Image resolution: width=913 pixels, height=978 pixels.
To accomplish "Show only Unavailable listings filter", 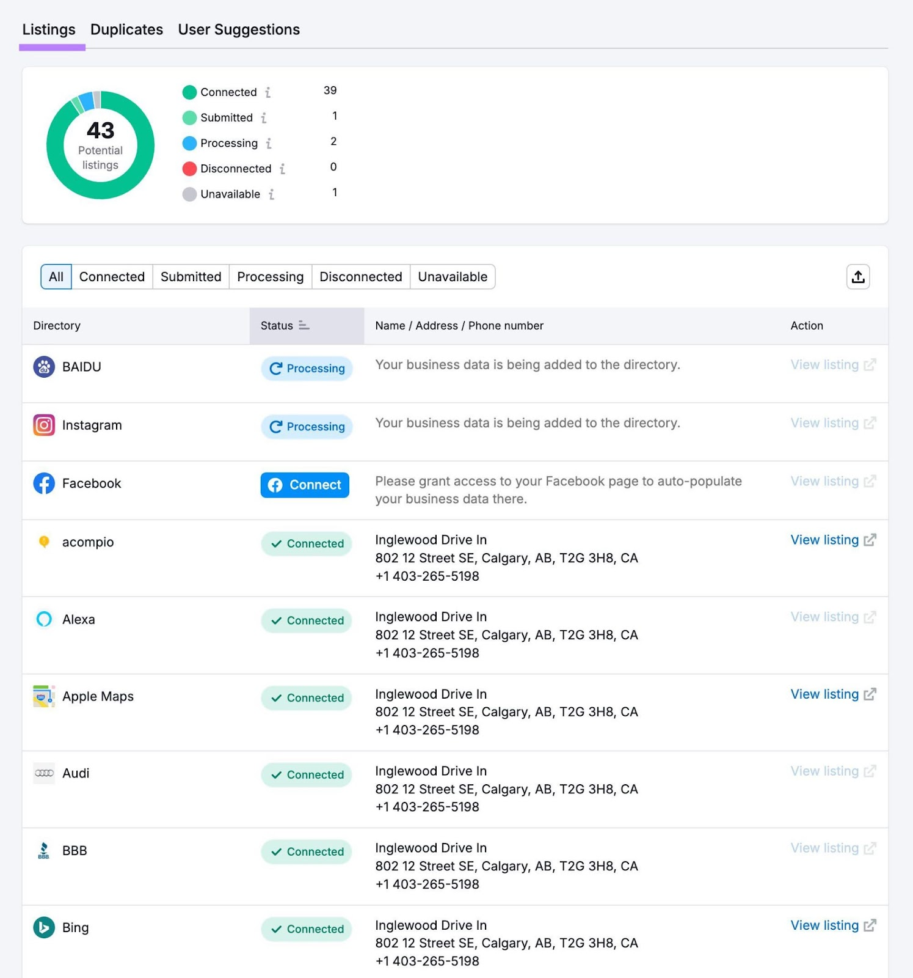I will (452, 277).
